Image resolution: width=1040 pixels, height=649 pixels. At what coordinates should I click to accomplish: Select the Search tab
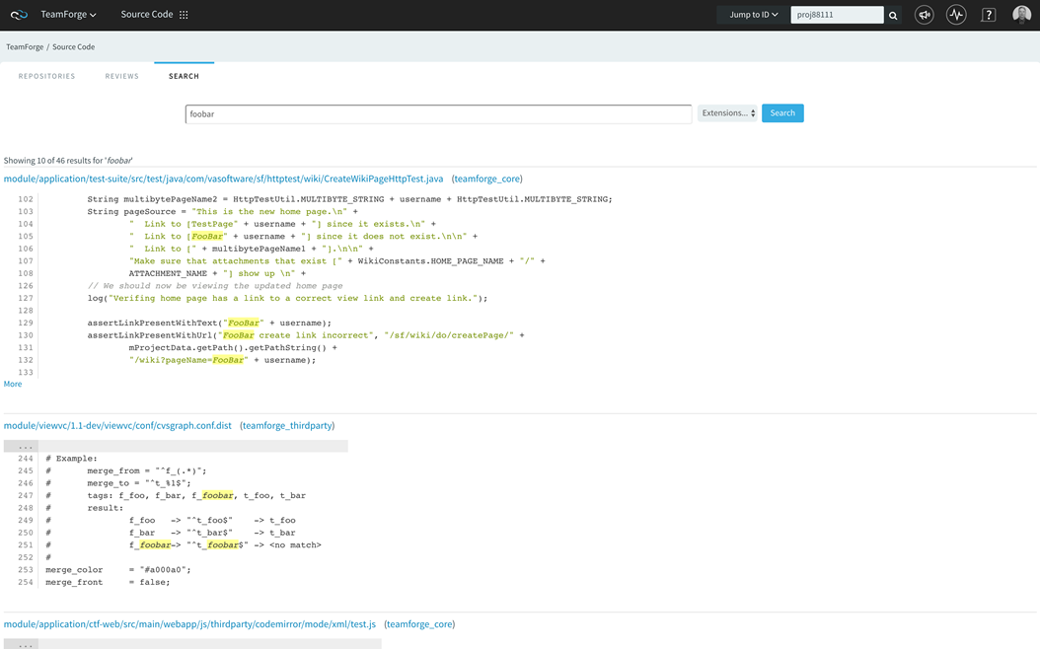[184, 76]
